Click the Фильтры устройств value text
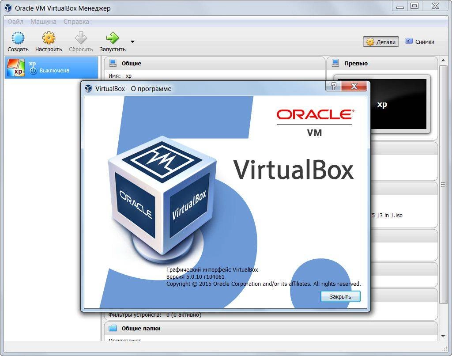The image size is (452, 356). pos(184,315)
